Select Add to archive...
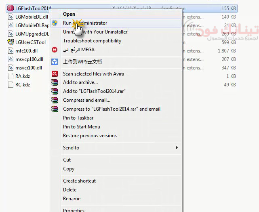 pyautogui.click(x=80, y=82)
